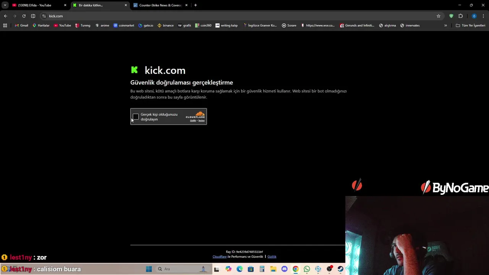
Task: Open the apps grid in bookmarks bar
Action: click(x=5, y=26)
